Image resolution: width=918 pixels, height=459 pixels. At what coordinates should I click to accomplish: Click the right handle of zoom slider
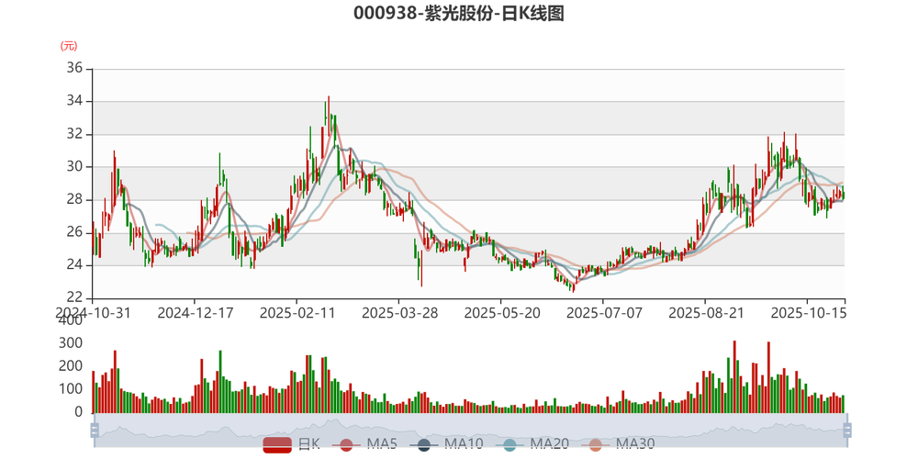(849, 429)
